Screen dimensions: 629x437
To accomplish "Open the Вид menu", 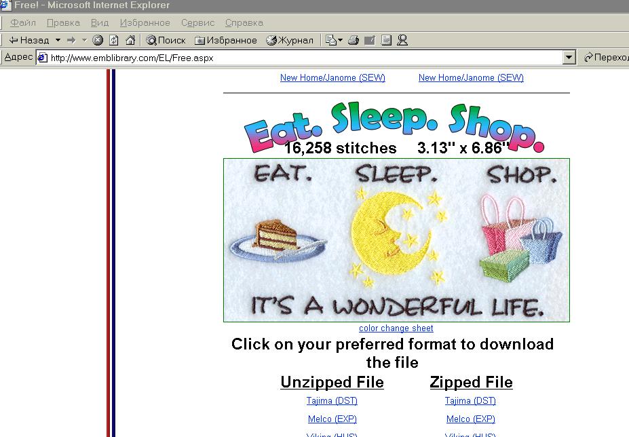I will pos(100,23).
